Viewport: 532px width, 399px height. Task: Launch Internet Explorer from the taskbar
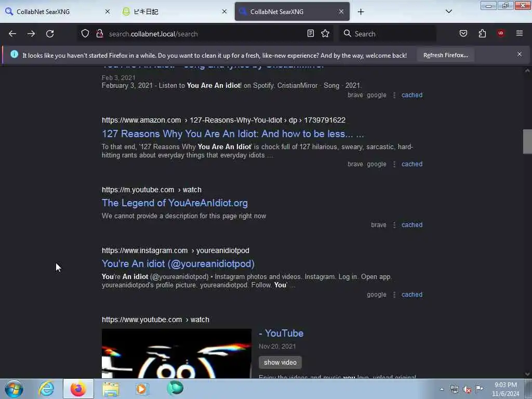[x=46, y=389]
